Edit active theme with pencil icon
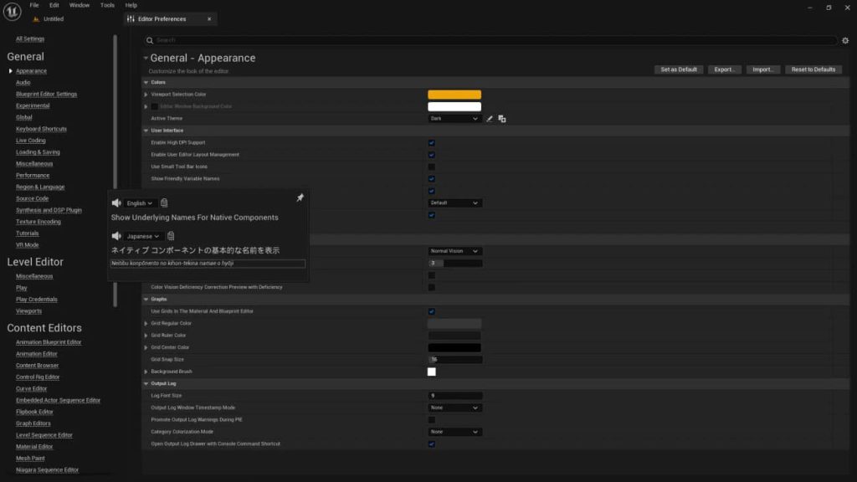The height and width of the screenshot is (482, 857). (490, 119)
